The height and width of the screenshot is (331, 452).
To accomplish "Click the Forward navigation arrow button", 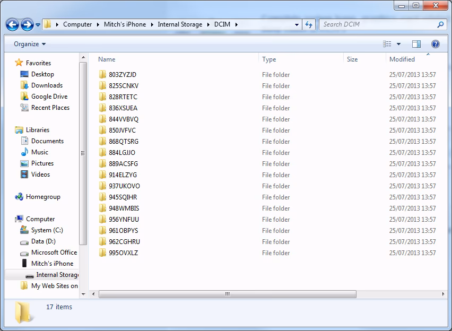I will (x=27, y=24).
